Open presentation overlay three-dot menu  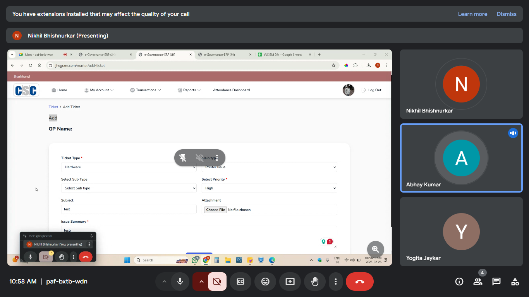coord(217,158)
